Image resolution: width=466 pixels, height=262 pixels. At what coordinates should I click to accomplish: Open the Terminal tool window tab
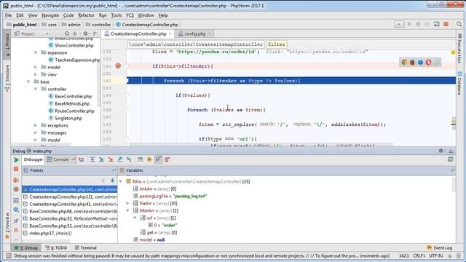(86, 247)
